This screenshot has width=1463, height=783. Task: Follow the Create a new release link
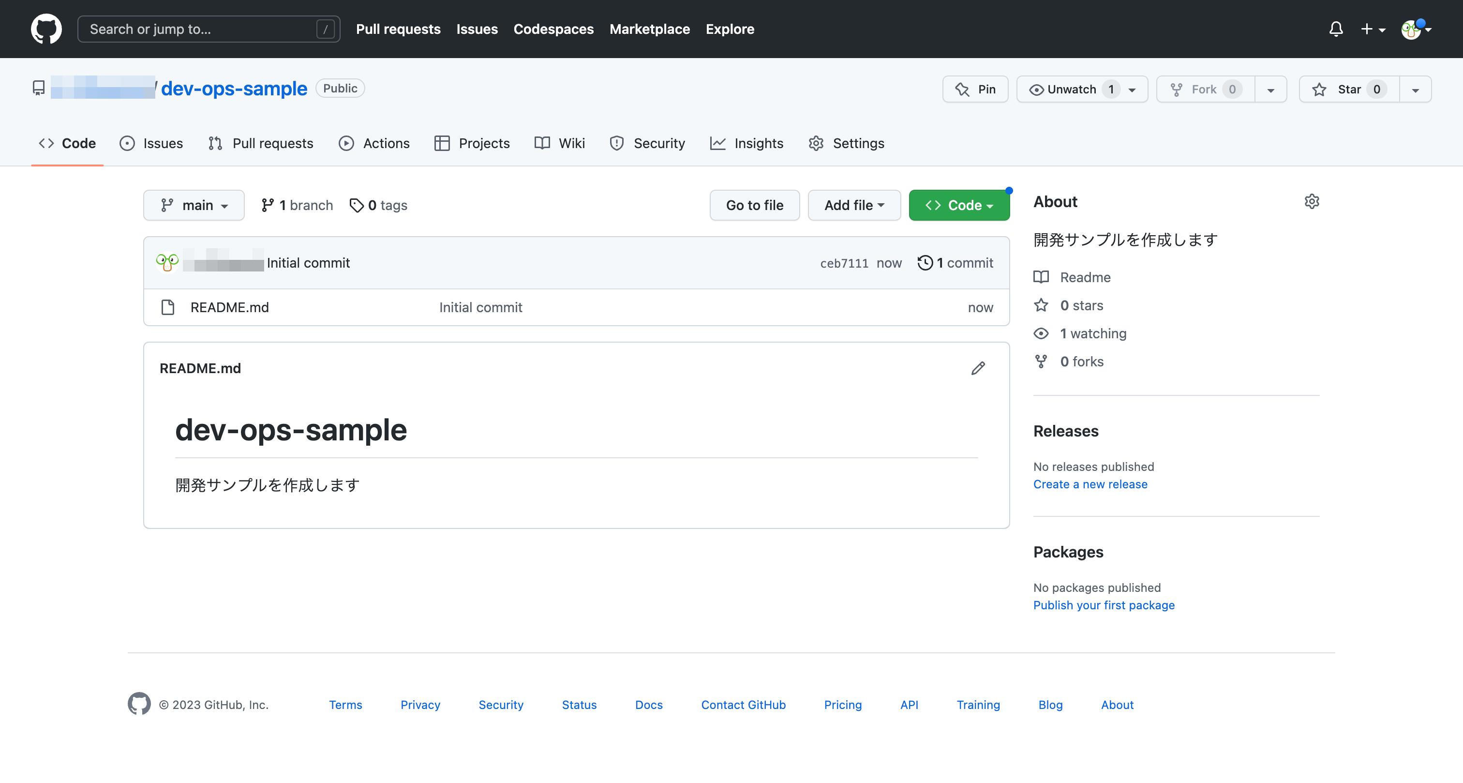(1090, 484)
